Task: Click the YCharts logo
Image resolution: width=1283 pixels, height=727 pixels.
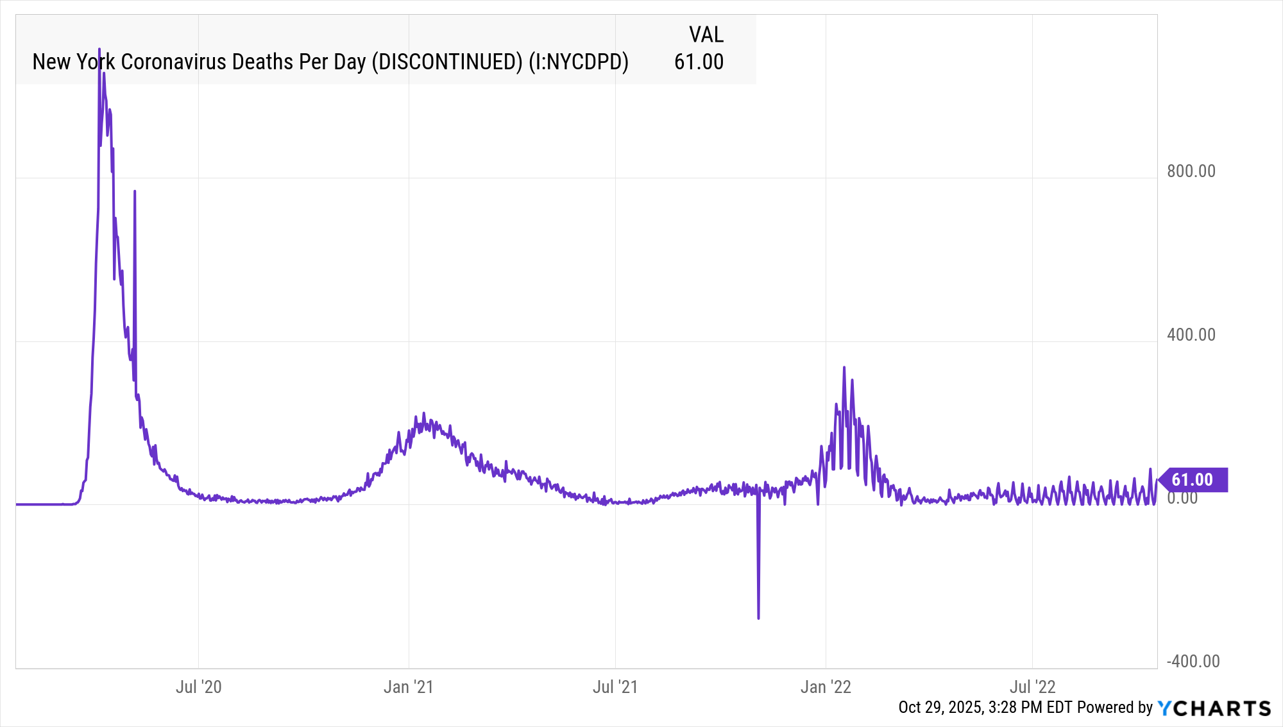Action: click(1214, 708)
